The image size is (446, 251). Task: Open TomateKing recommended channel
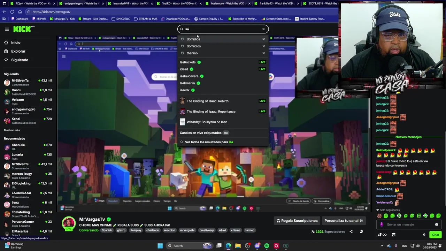click(28, 214)
